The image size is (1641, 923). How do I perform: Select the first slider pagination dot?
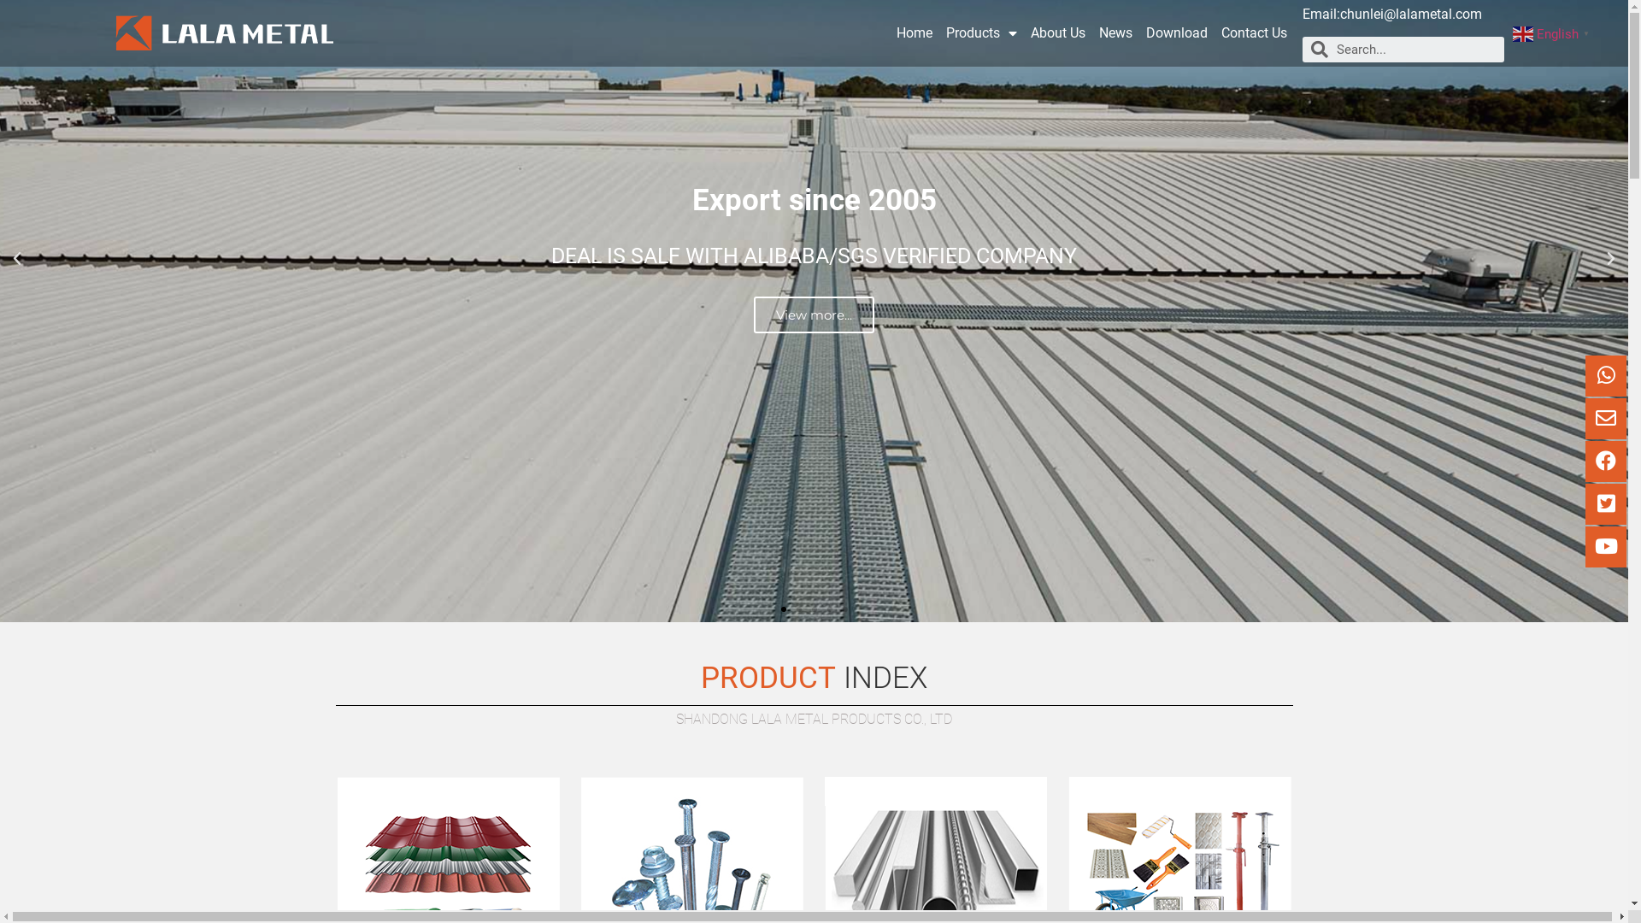click(x=783, y=609)
